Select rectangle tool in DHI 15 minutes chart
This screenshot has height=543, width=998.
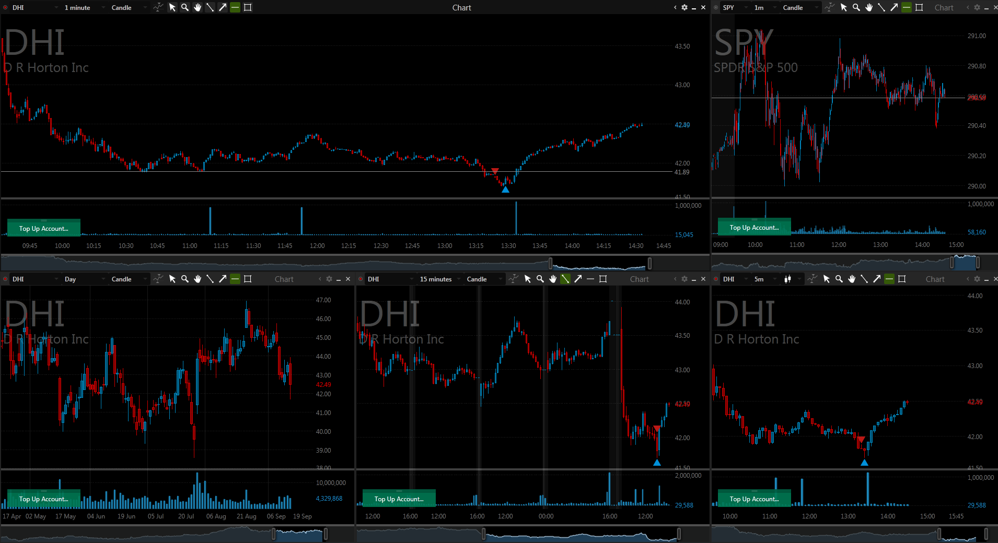click(x=603, y=279)
